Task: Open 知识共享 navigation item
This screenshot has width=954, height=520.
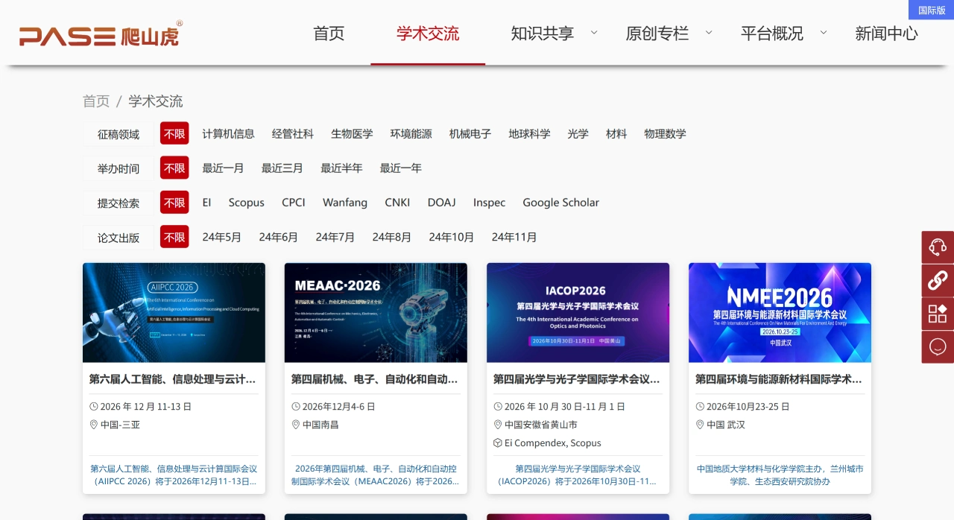Action: coord(543,34)
